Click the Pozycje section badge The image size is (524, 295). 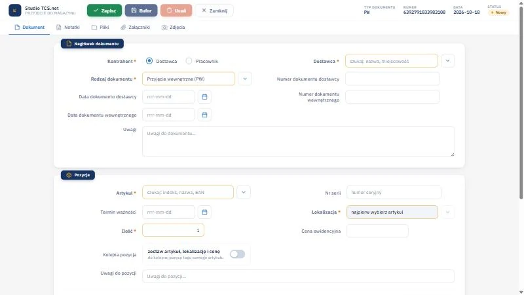tap(78, 175)
